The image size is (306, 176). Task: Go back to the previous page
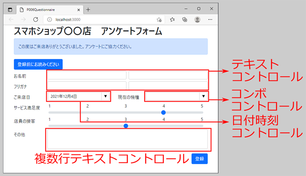coord(11,20)
